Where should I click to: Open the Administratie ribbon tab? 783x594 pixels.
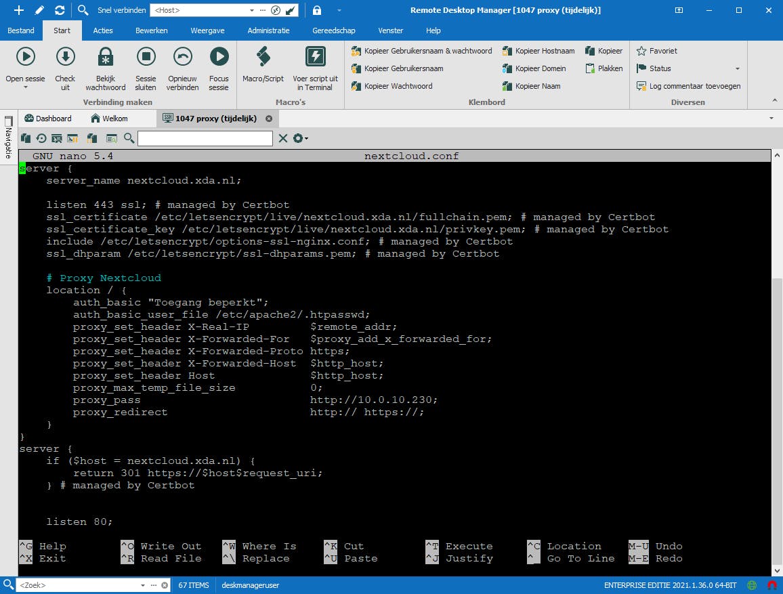pos(268,30)
